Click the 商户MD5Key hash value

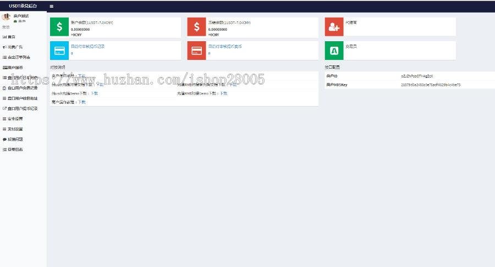[431, 85]
